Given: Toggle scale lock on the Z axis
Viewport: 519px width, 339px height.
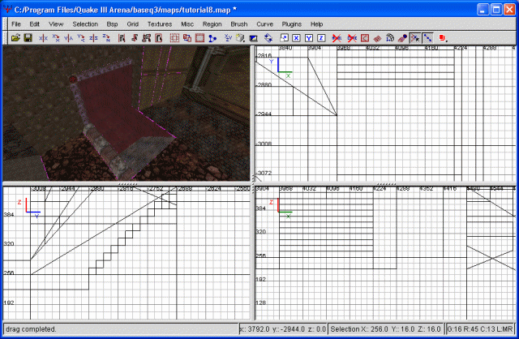Looking at the screenshot, I should (x=321, y=38).
